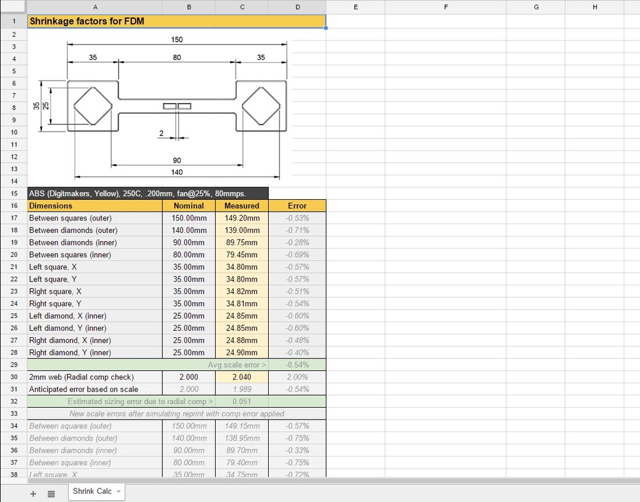Select row 16 header
Image resolution: width=640 pixels, height=502 pixels.
[x=13, y=205]
